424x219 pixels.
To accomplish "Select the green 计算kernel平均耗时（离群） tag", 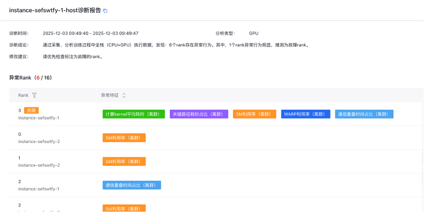I will point(134,114).
